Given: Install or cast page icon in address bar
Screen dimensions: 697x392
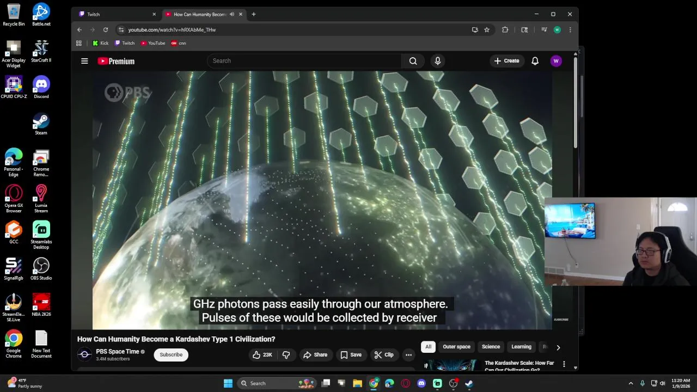Looking at the screenshot, I should (475, 30).
